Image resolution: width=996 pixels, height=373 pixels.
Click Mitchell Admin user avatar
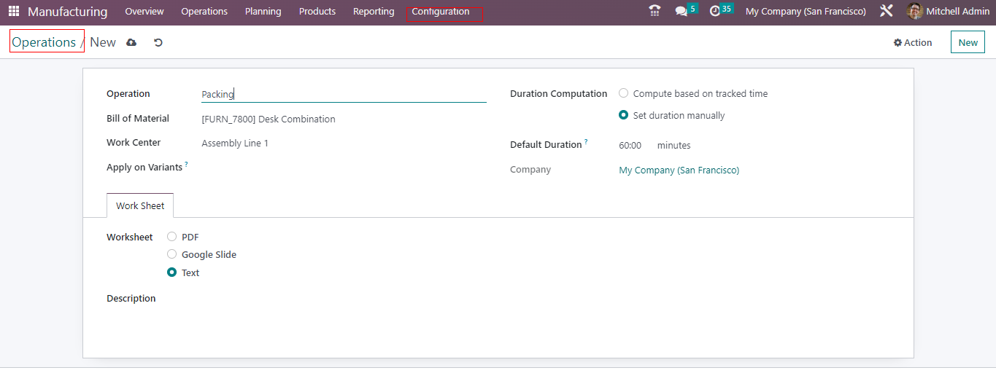[x=915, y=12]
